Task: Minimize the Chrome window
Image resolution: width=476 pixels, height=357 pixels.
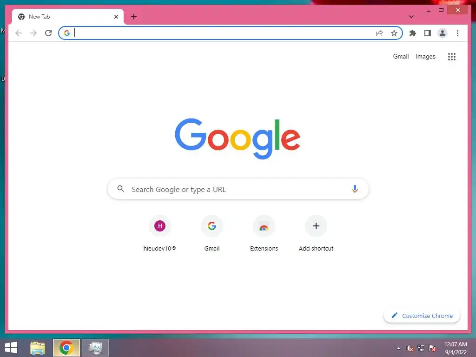Action: pyautogui.click(x=428, y=10)
